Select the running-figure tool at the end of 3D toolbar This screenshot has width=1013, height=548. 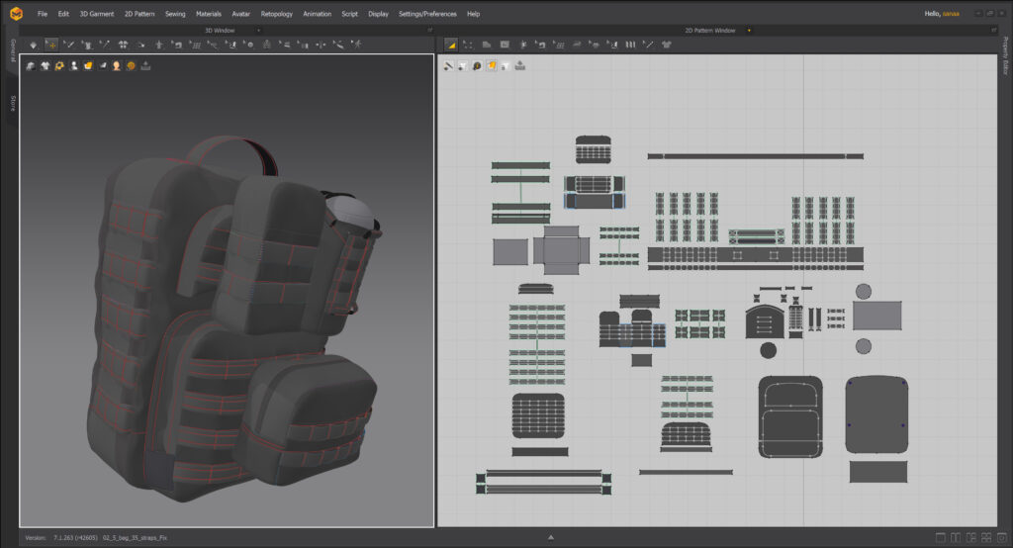coord(356,45)
